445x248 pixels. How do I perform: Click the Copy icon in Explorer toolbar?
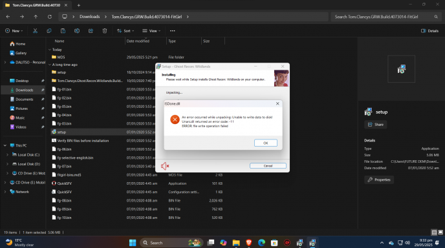tap(49, 30)
